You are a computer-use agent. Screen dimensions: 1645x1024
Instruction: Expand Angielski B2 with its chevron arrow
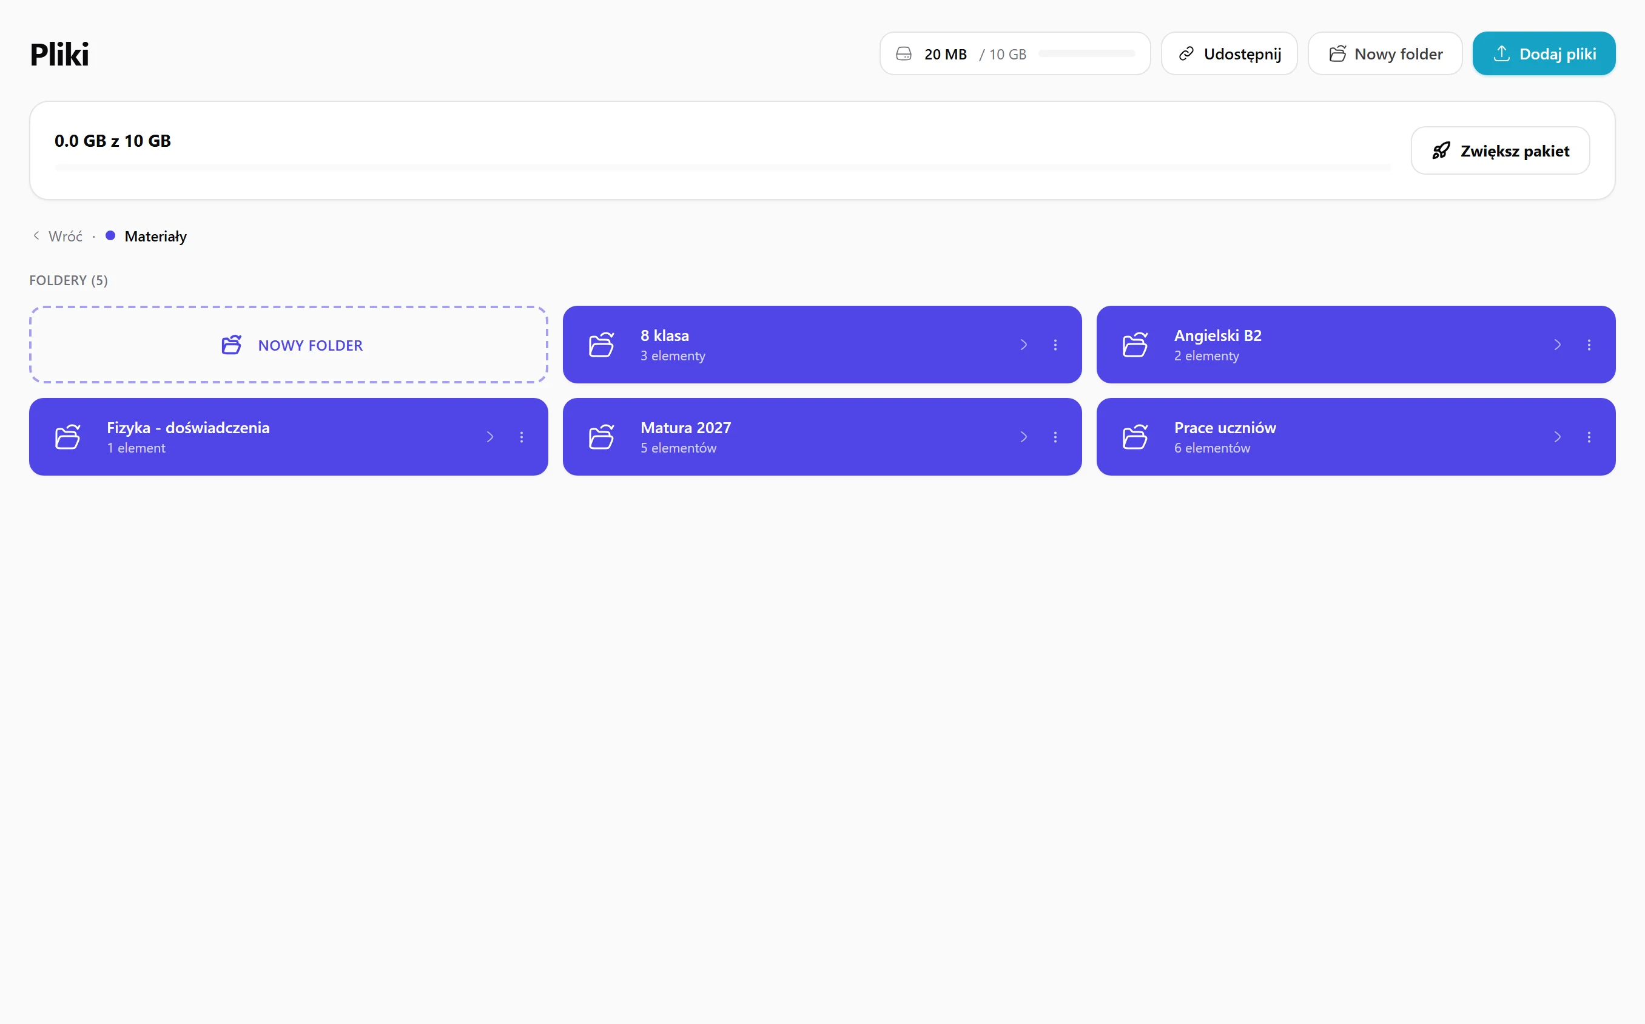click(1557, 345)
